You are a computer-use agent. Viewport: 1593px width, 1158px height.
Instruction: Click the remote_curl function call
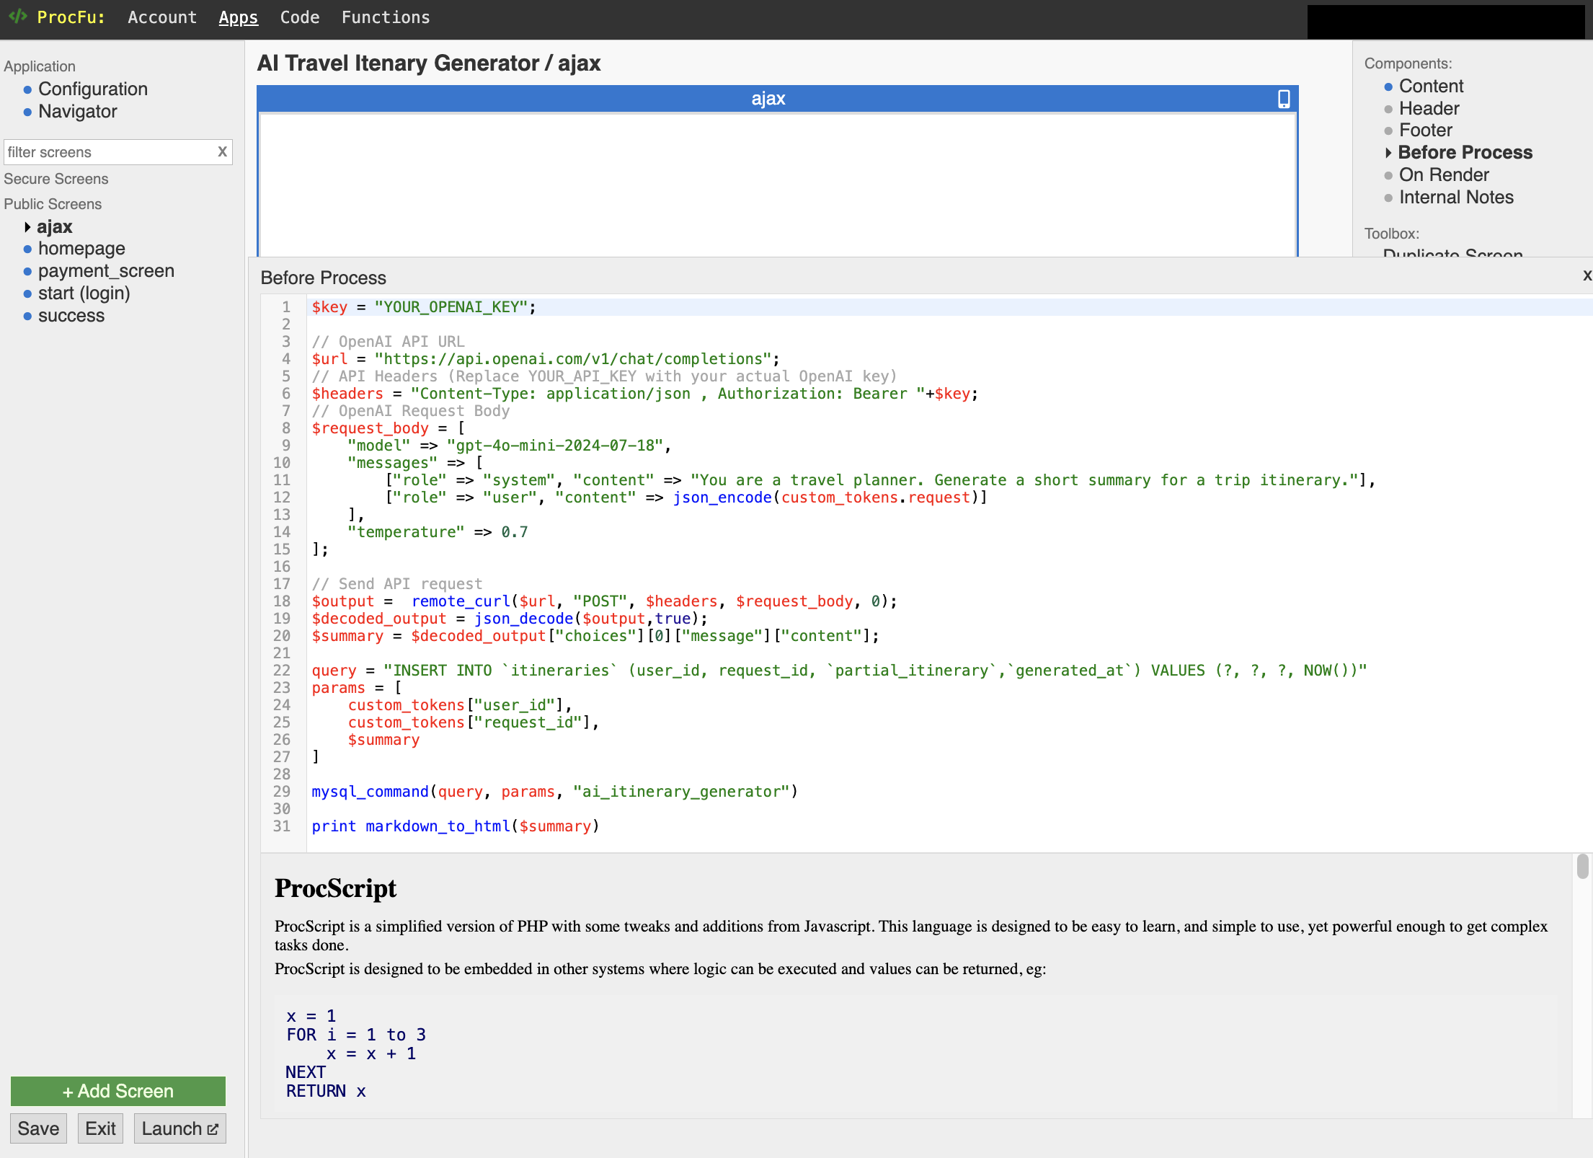(461, 601)
